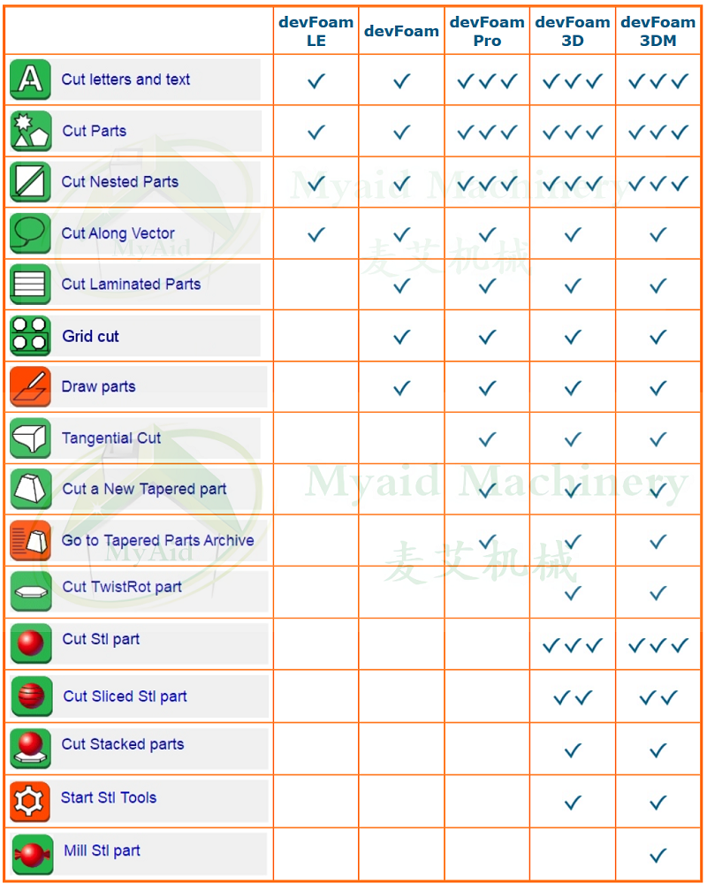Click the Mill Stl part icon

pyautogui.click(x=32, y=854)
